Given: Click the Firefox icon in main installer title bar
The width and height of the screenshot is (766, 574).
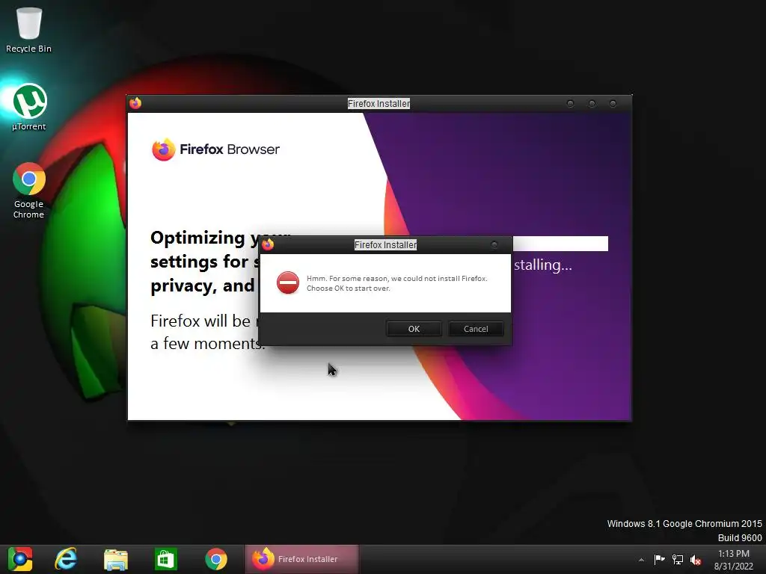Looking at the screenshot, I should click(x=135, y=103).
